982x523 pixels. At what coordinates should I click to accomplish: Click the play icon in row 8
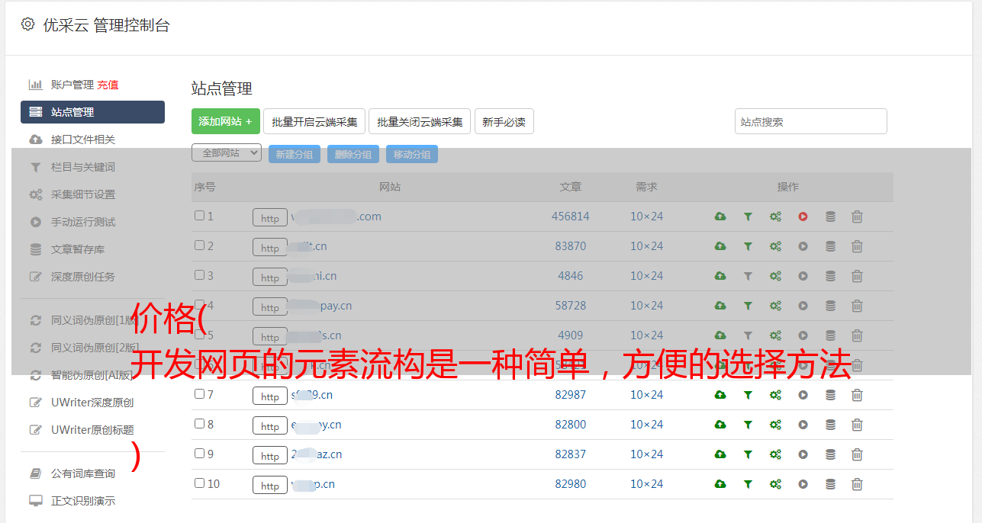click(803, 425)
